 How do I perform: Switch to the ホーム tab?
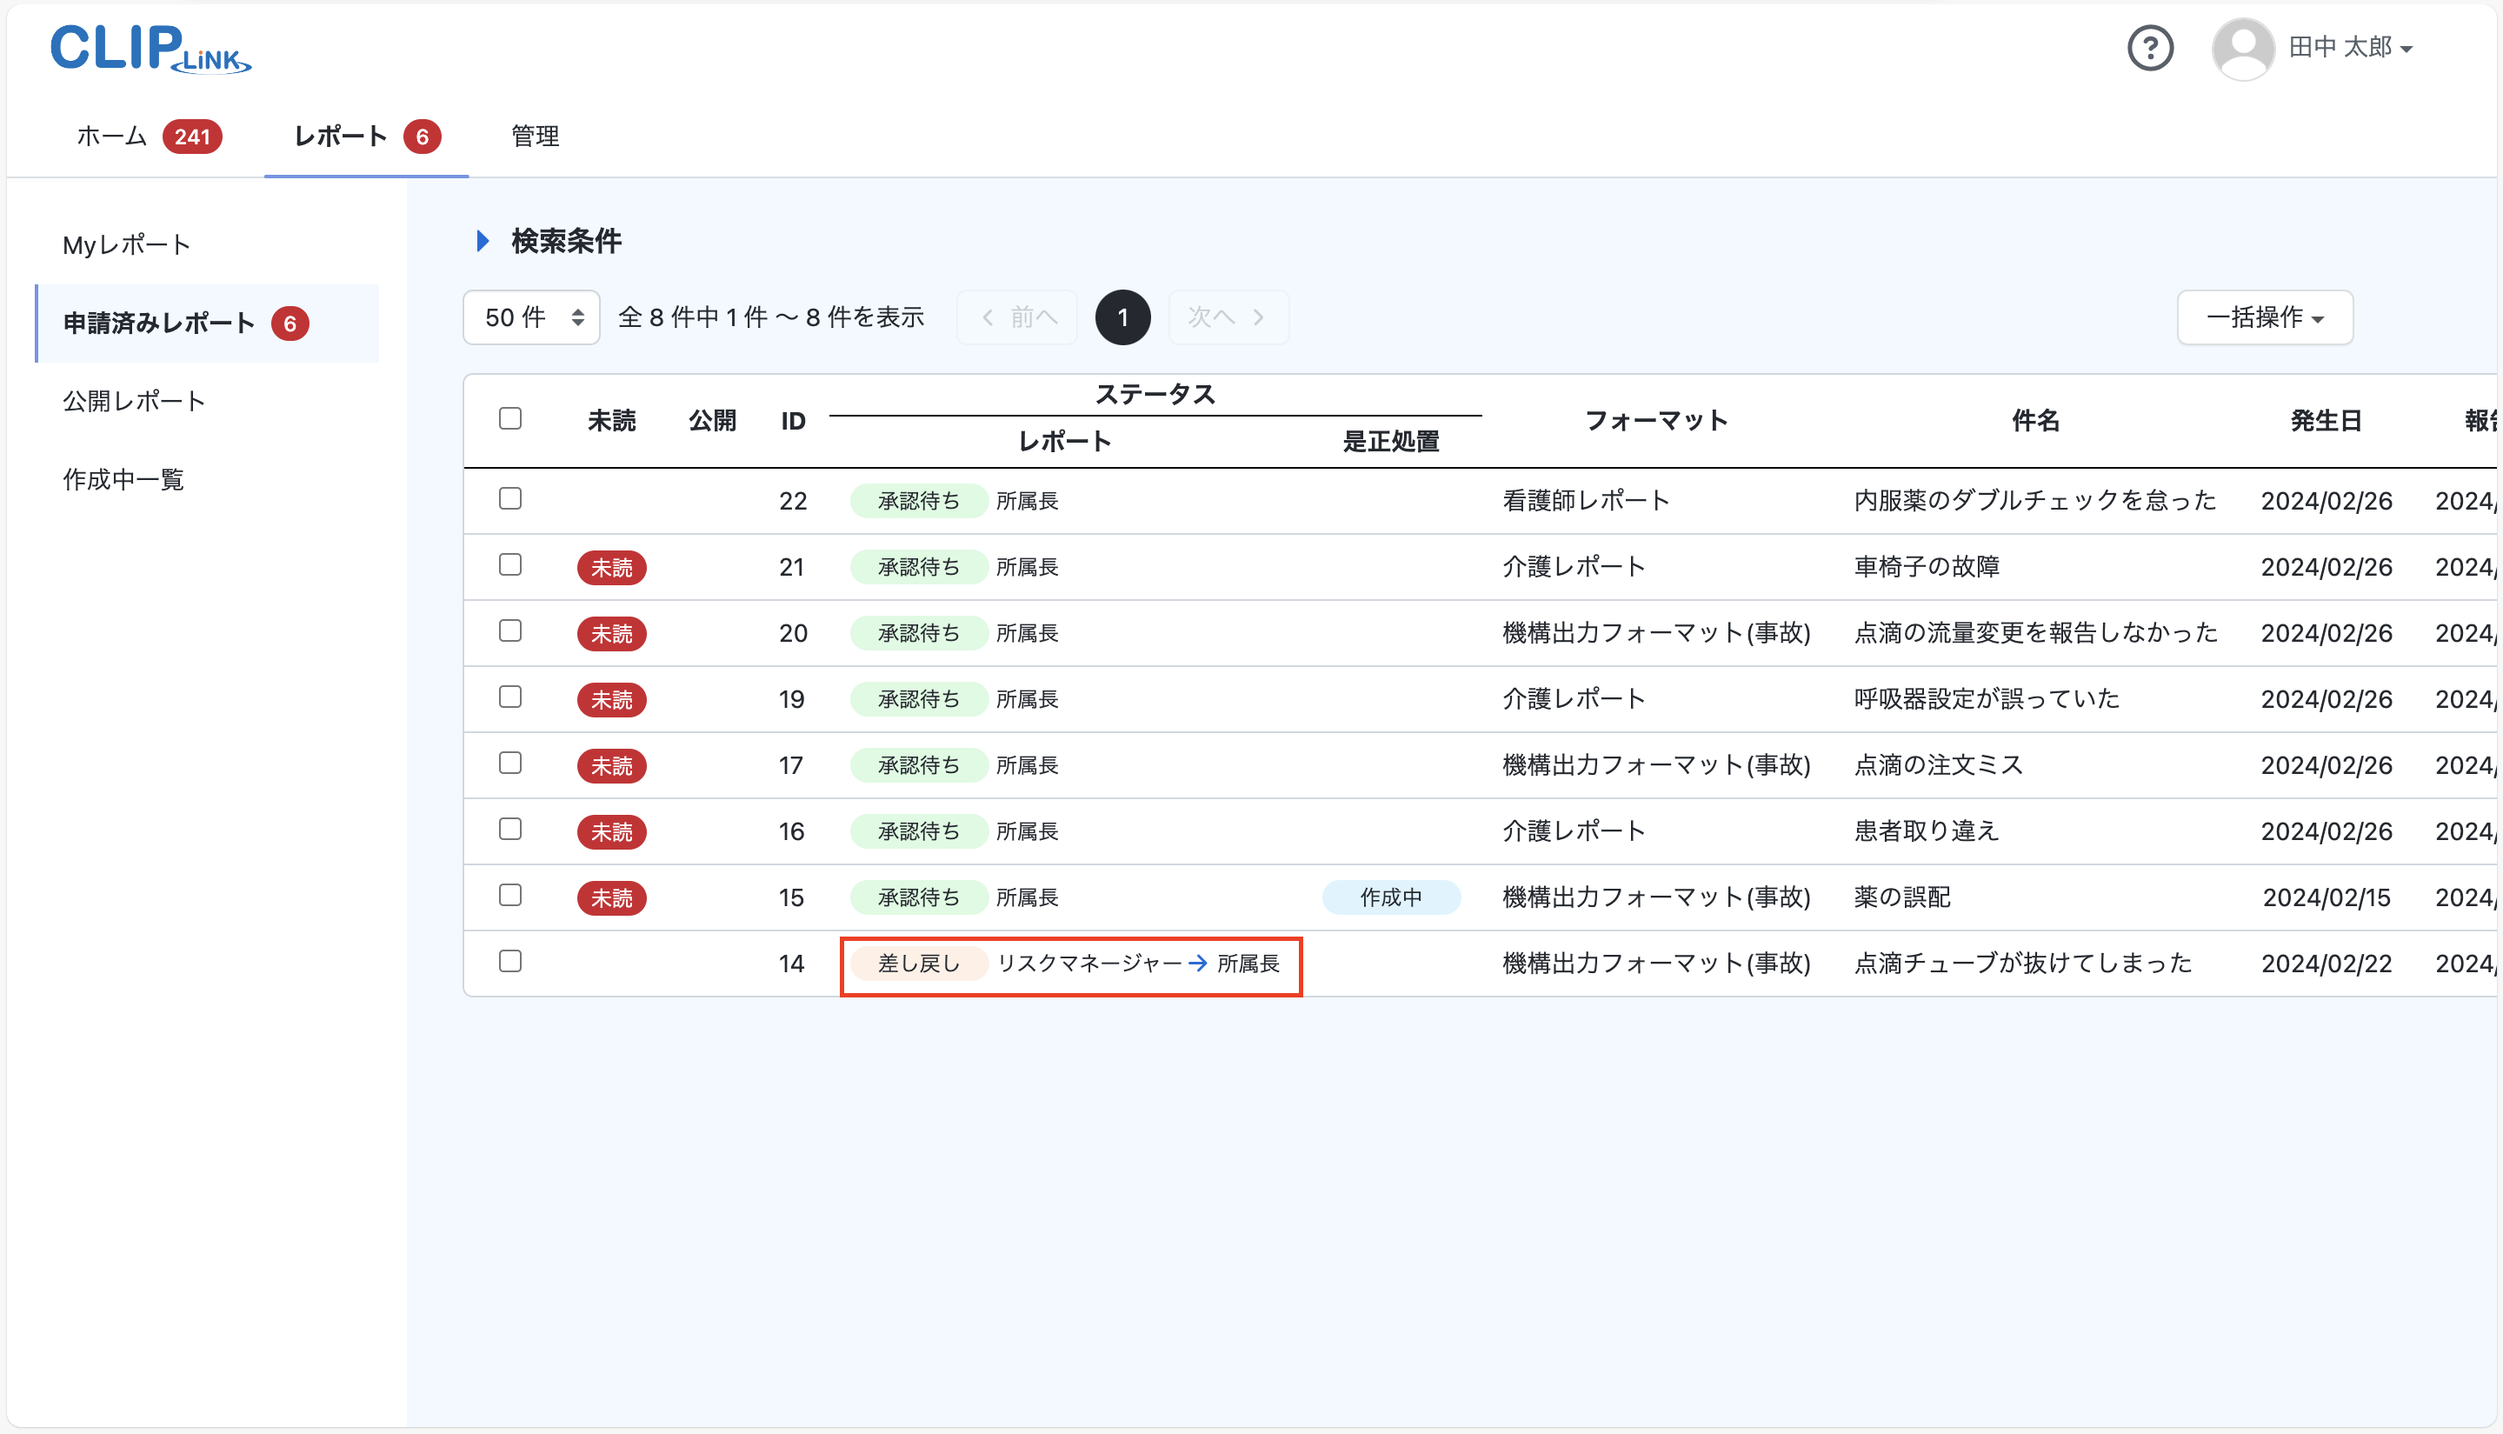pyautogui.click(x=110, y=137)
